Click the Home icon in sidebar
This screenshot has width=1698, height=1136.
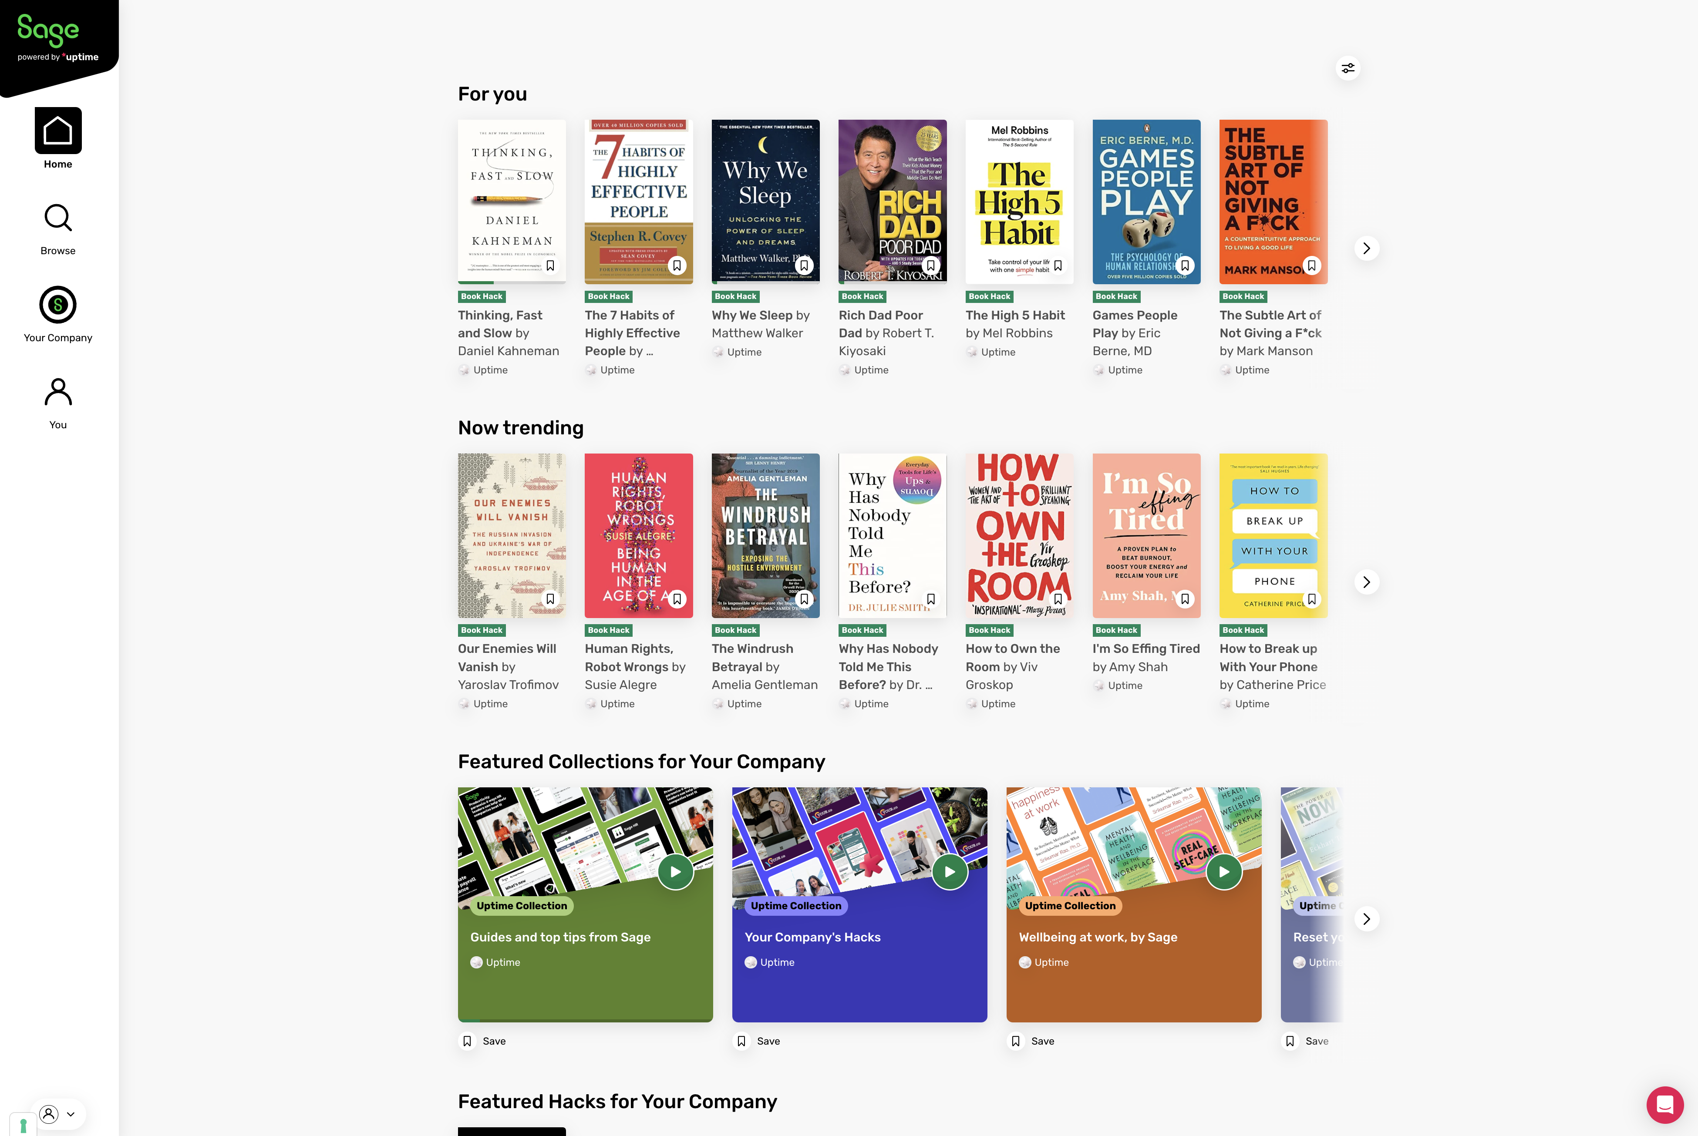click(58, 131)
